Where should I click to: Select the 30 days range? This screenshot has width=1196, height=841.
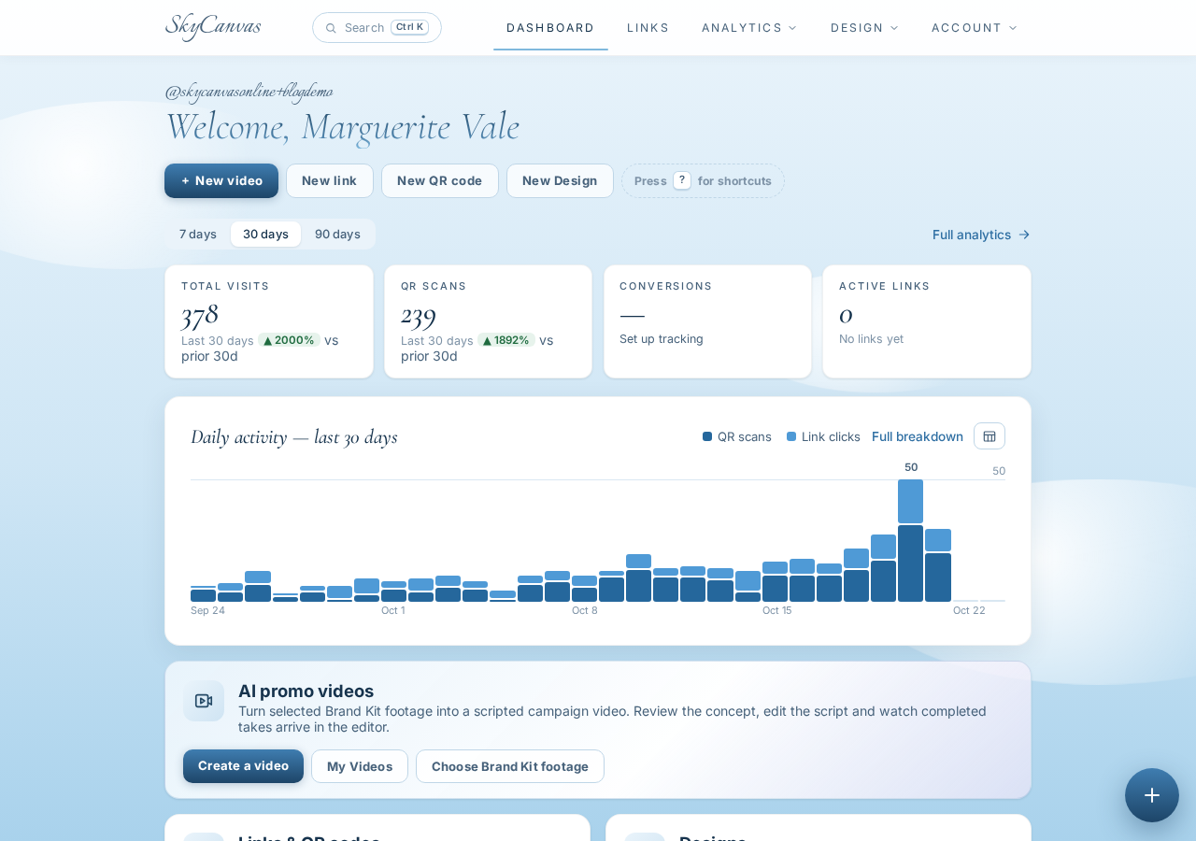pyautogui.click(x=265, y=235)
